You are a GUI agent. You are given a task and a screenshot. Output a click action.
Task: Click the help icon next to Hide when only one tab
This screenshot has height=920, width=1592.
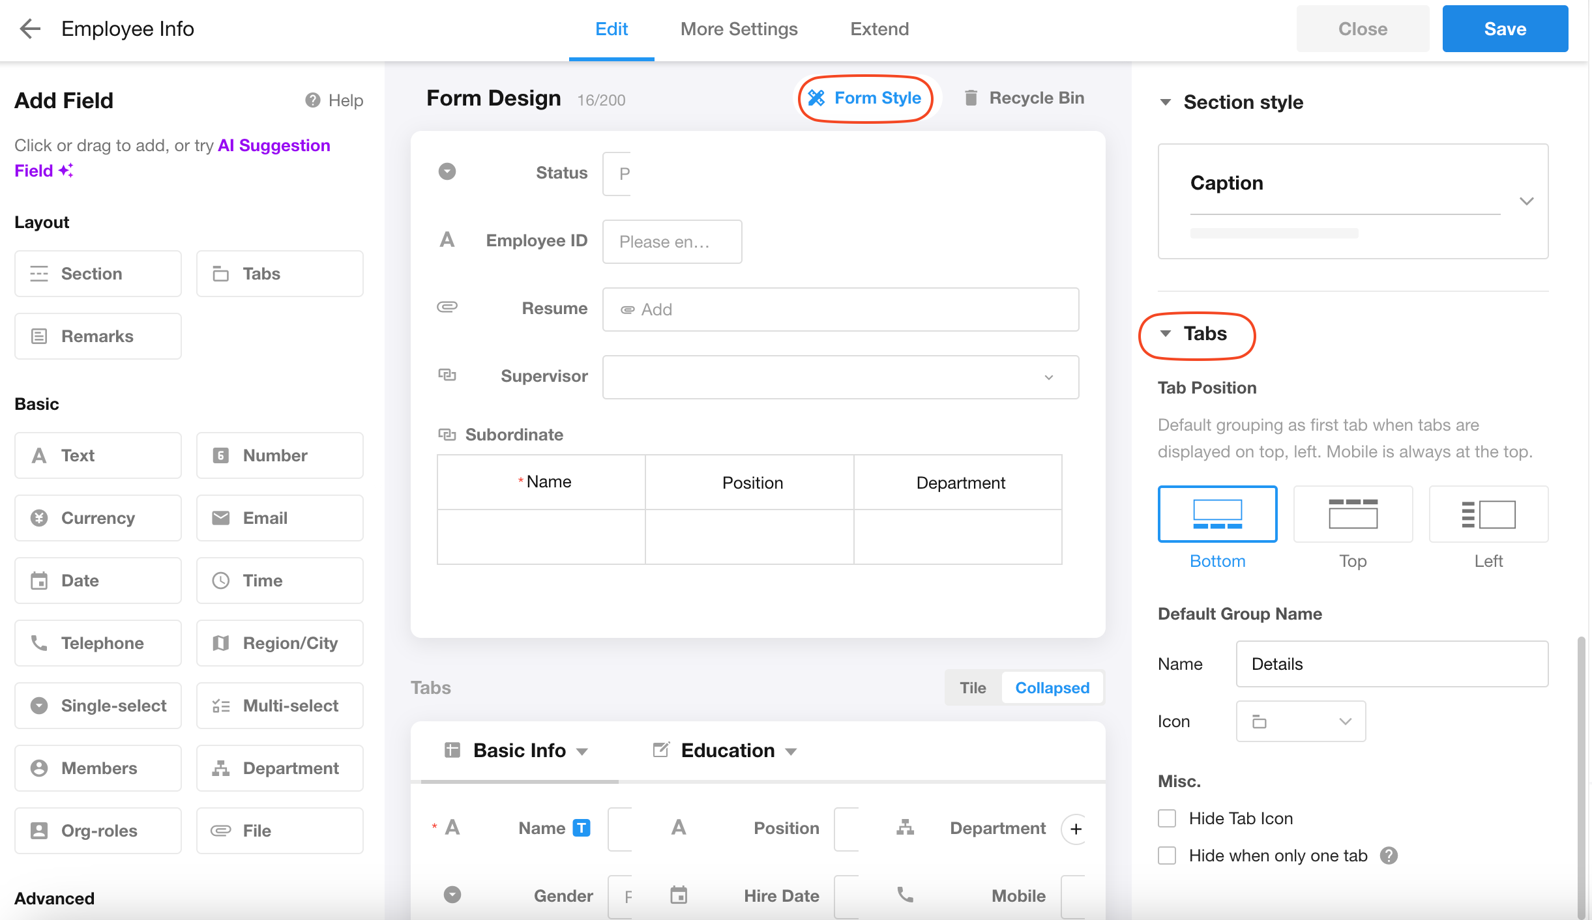pos(1389,855)
